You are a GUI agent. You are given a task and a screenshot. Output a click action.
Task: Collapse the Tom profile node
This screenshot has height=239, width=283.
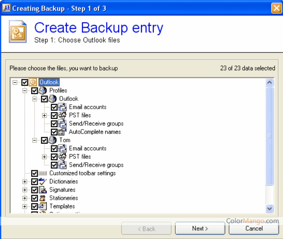(x=35, y=140)
